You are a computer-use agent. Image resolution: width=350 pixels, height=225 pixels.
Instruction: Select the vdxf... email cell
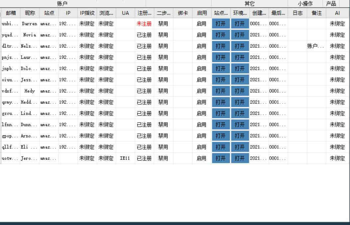[10, 91]
